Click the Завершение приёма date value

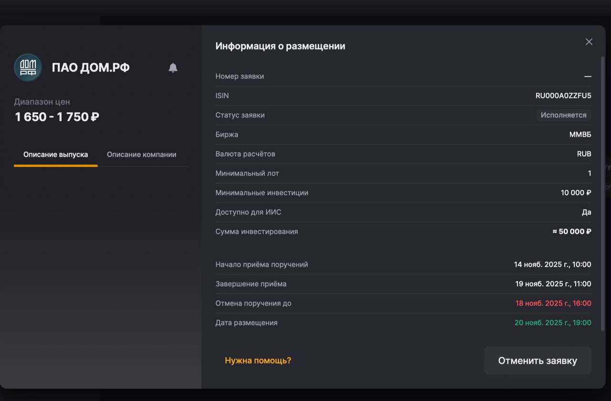553,284
